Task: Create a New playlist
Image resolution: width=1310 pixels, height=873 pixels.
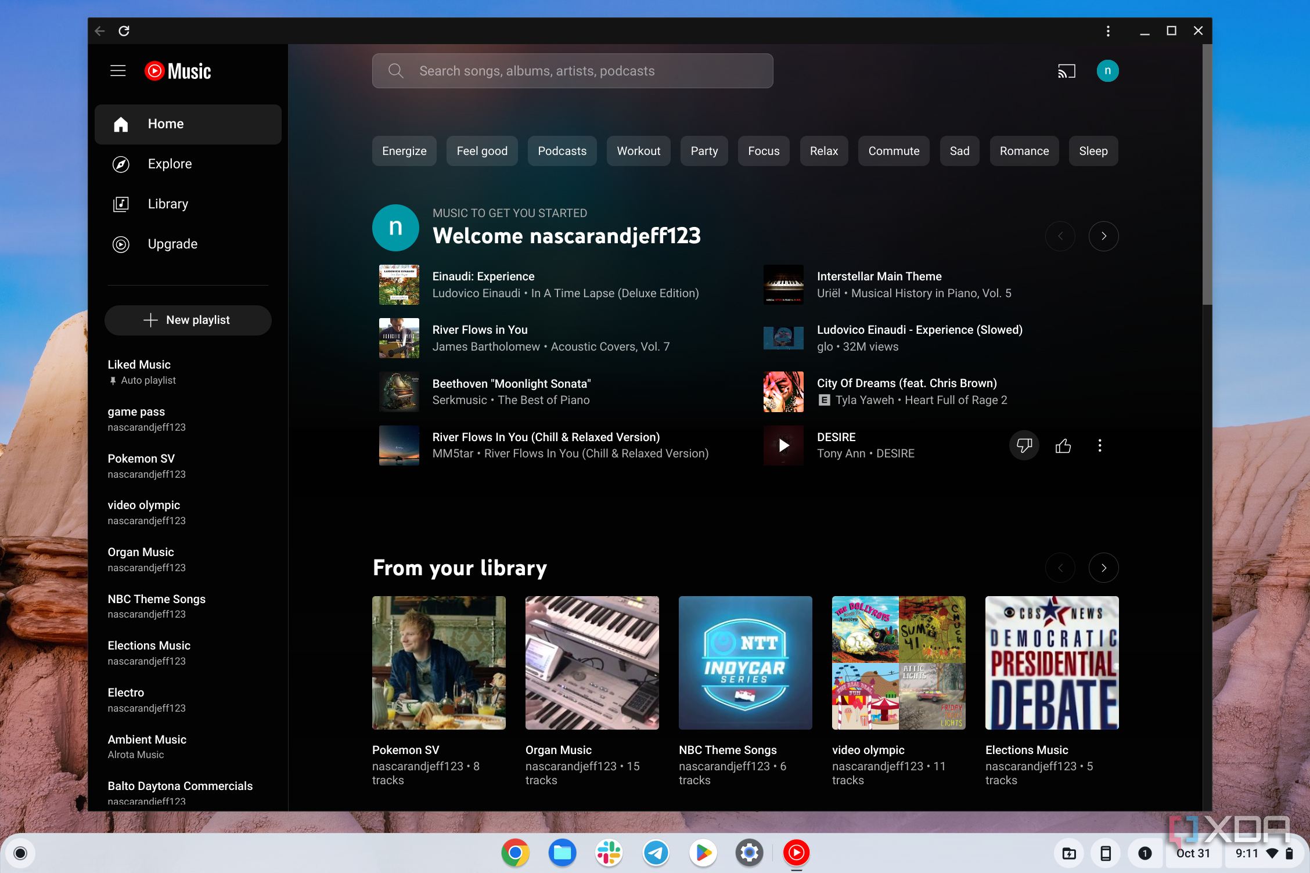Action: coord(188,320)
